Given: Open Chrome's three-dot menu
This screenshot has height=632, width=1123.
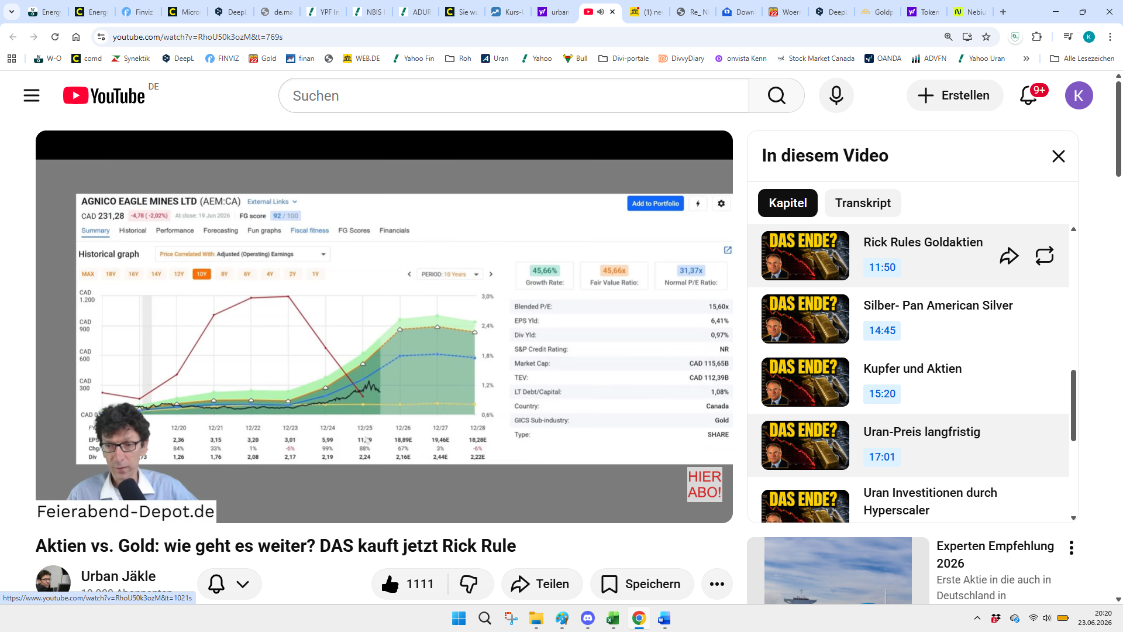Looking at the screenshot, I should tap(1110, 37).
